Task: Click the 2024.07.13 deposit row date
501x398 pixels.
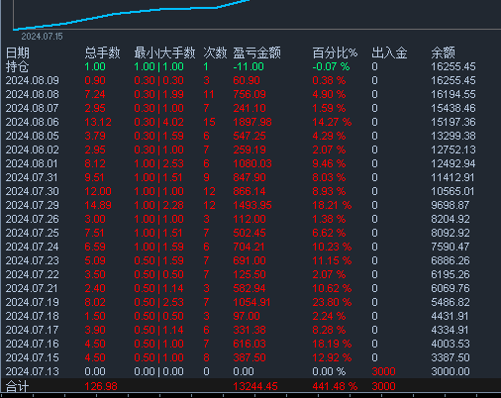Action: tap(33, 371)
